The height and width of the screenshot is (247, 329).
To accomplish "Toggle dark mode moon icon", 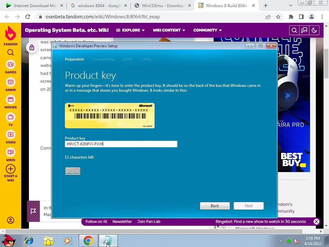I will [314, 30].
